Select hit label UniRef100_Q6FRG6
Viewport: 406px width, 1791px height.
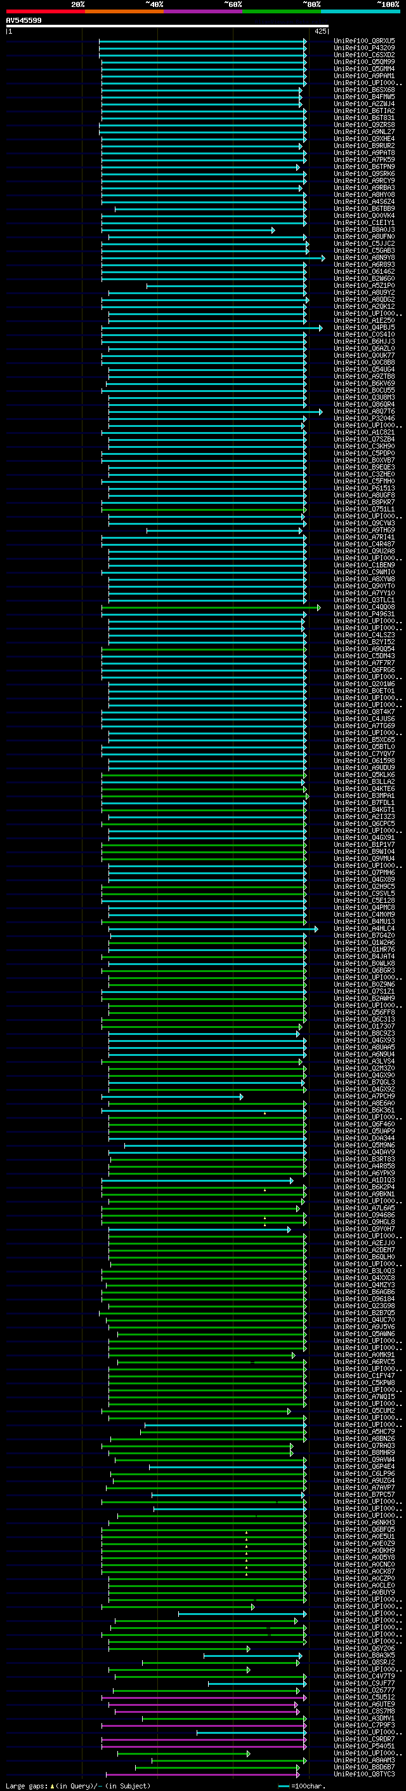pyautogui.click(x=364, y=670)
